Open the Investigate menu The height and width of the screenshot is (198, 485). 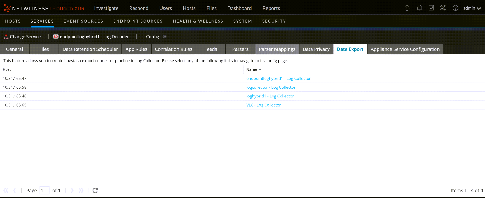coord(106,8)
